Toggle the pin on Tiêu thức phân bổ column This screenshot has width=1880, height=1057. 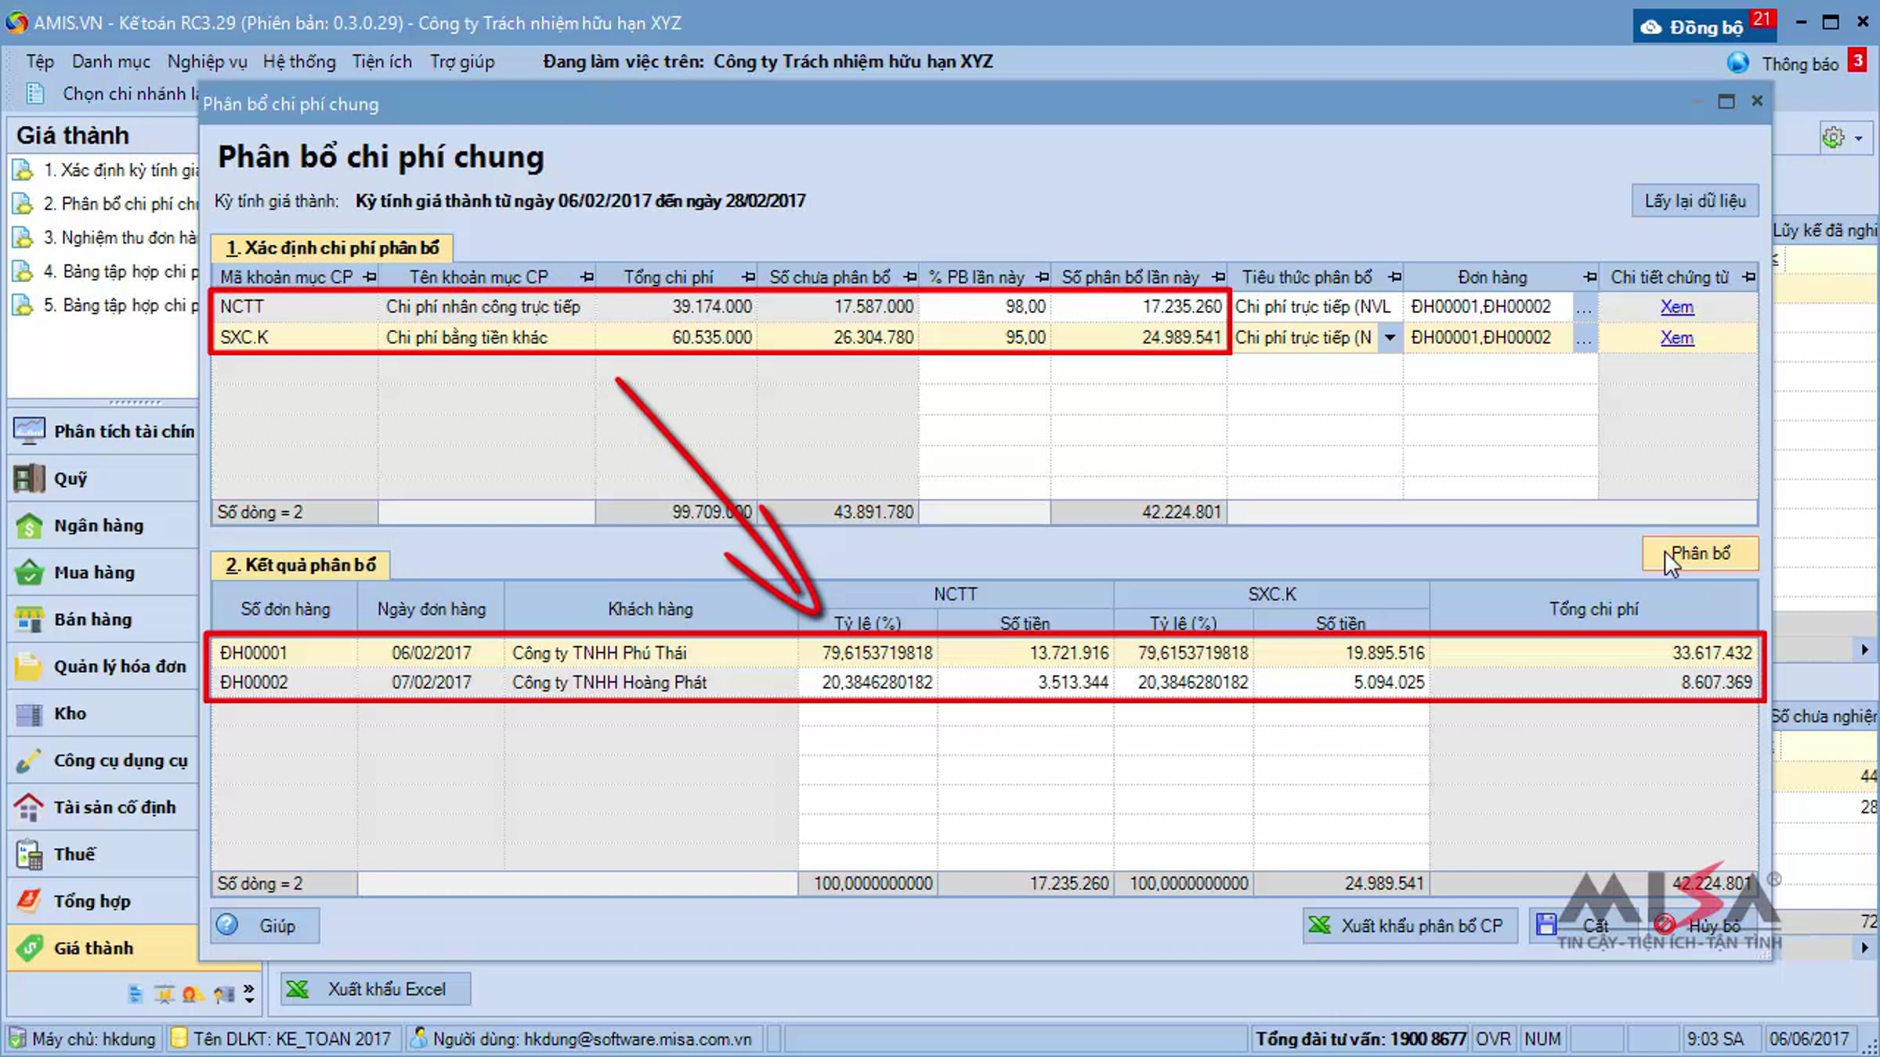pos(1394,277)
